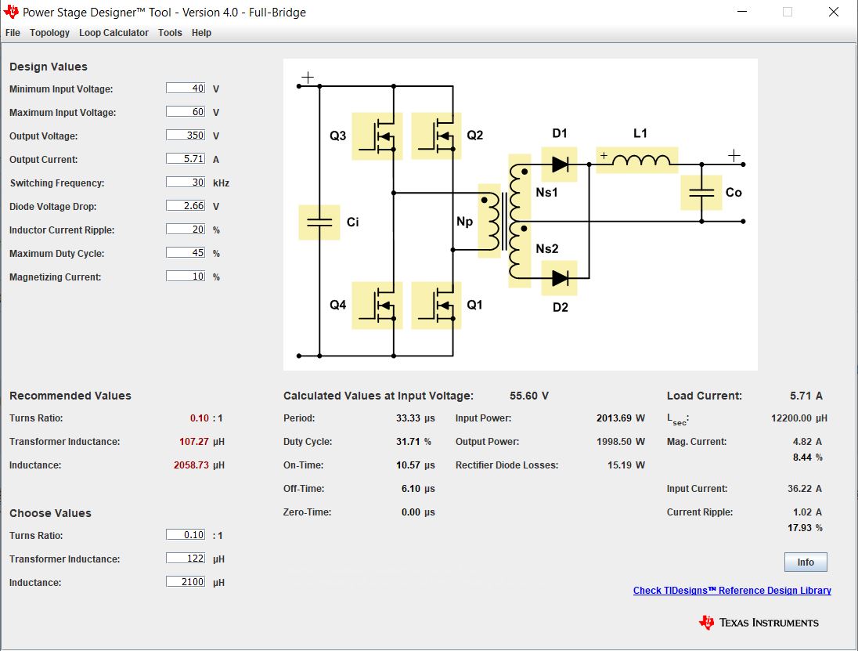Open the File menu
Screen dimensions: 858x651
pos(13,33)
